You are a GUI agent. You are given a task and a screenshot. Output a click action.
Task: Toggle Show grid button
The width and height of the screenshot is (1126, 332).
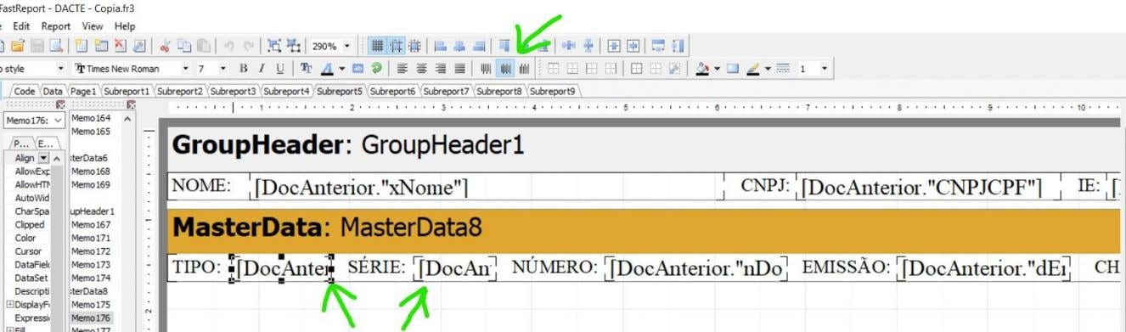tap(377, 46)
